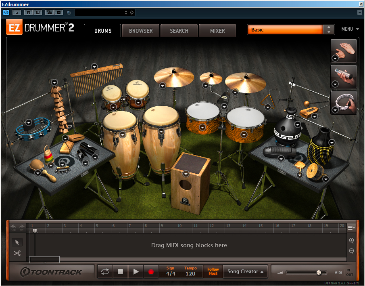This screenshot has height=286, width=365.
Task: Open dropdown on hand claps thumbnail
Action: (x=335, y=58)
